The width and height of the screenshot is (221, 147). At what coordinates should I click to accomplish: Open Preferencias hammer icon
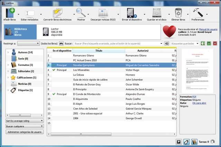(198, 13)
